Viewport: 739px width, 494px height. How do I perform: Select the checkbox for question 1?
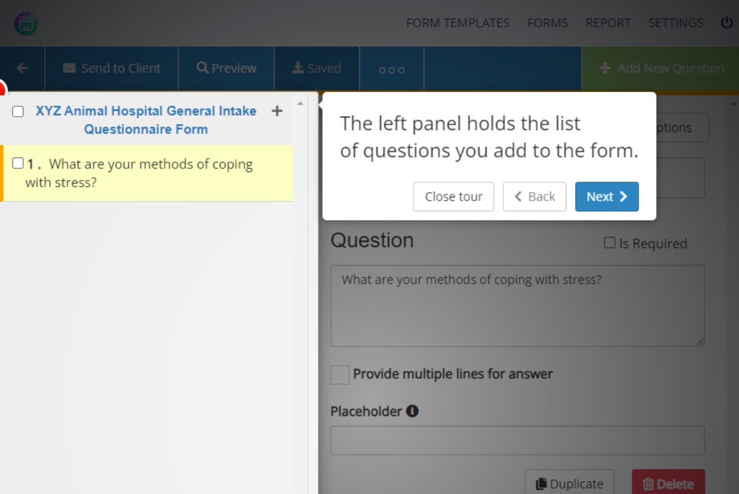pyautogui.click(x=17, y=163)
